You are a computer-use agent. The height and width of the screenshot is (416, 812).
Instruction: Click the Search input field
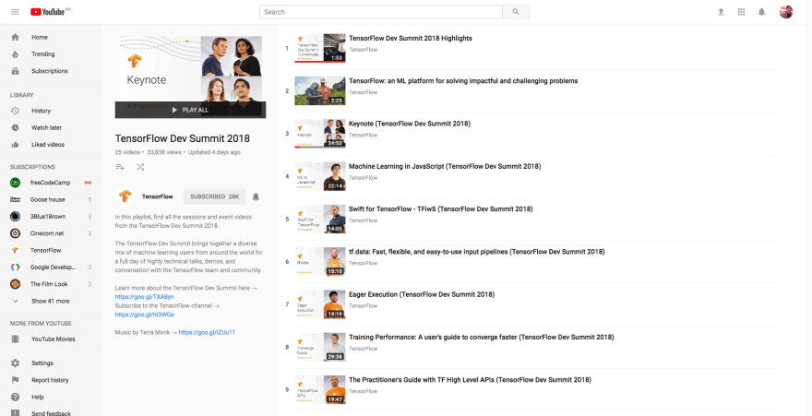tap(380, 12)
